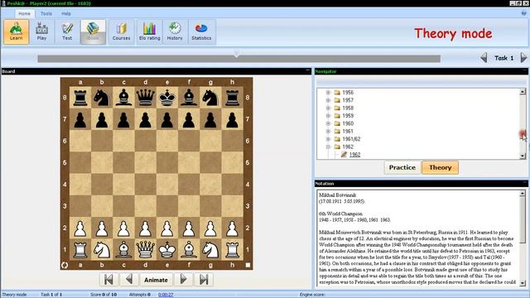The height and width of the screenshot is (298, 530).
Task: Open the Tools ribbon tab
Action: (46, 13)
